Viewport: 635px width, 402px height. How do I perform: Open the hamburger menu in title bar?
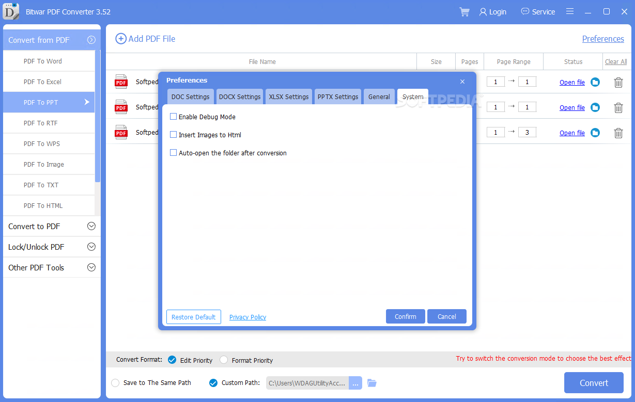point(570,11)
